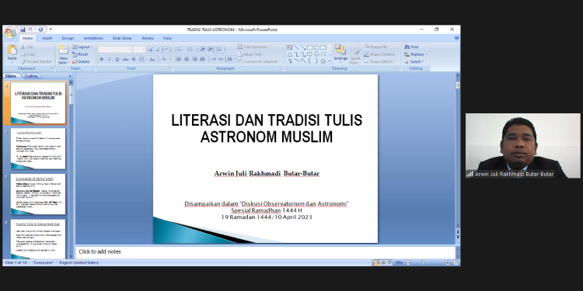Undo the last action

30,29
